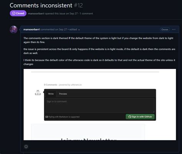Viewport: 182px width, 154px height.
Task: Expand the edited history dropdown arrow
Action: [x=79, y=30]
